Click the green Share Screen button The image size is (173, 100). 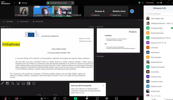click(75, 98)
